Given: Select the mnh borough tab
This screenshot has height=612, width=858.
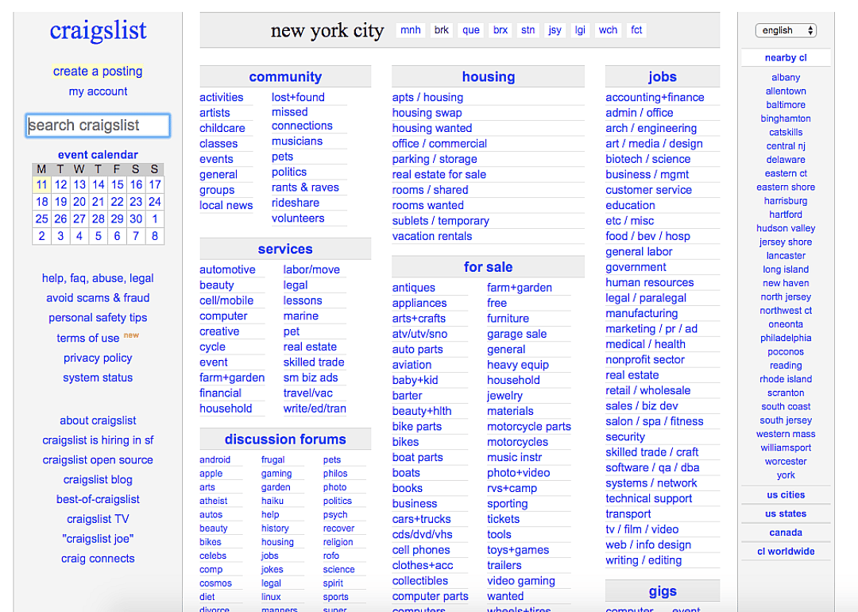Looking at the screenshot, I should coord(411,30).
